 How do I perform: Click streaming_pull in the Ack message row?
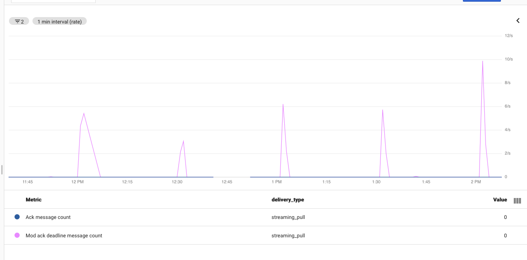click(288, 217)
